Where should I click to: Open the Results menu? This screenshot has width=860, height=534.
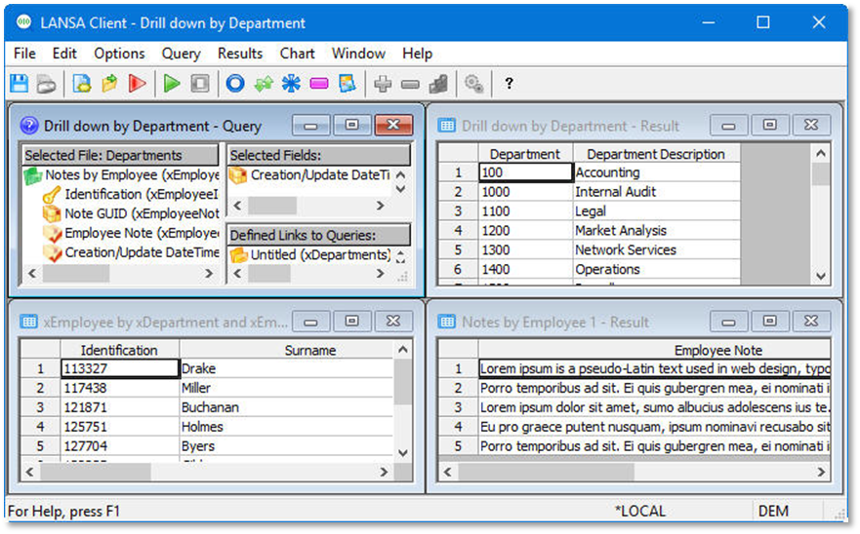click(240, 54)
